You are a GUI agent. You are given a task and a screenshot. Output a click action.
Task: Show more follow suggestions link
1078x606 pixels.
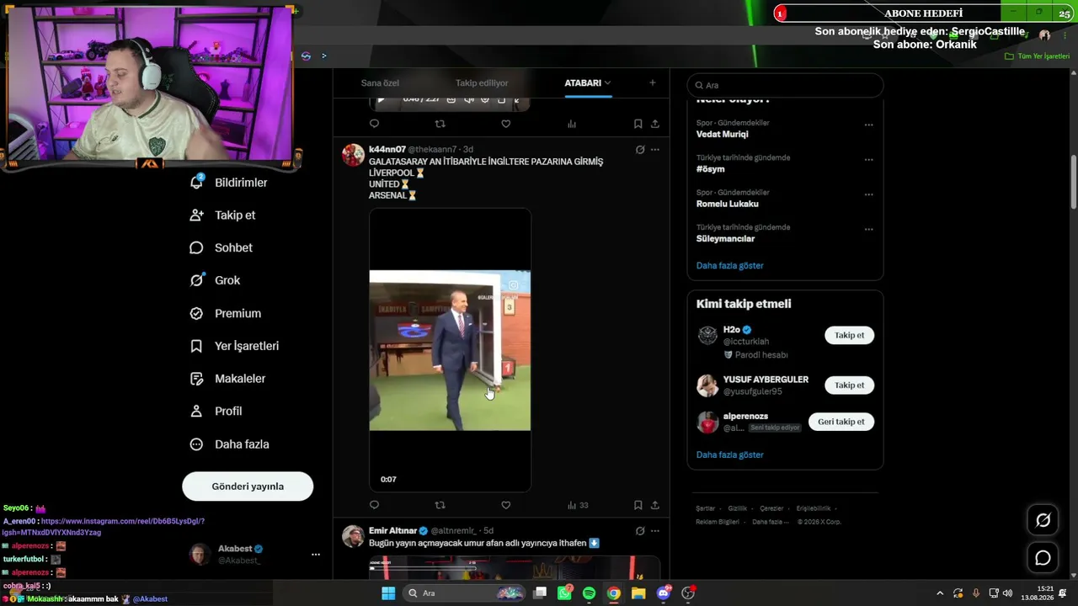(729, 455)
